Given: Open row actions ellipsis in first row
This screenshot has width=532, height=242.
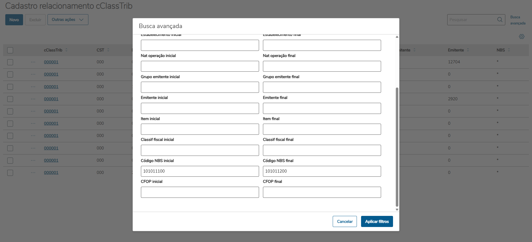Looking at the screenshot, I should point(33,62).
